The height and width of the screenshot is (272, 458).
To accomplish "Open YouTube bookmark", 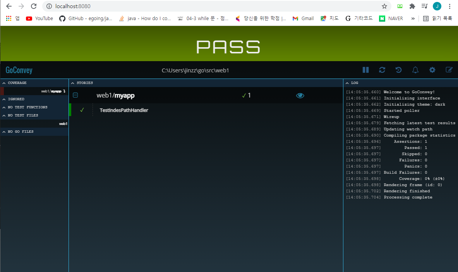I will [39, 19].
